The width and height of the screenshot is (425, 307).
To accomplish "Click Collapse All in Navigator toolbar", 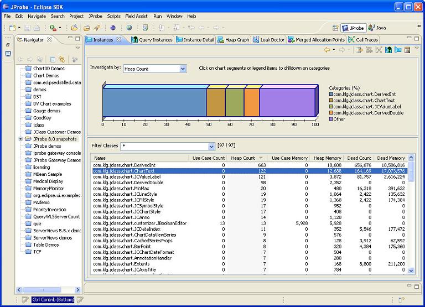I will pyautogui.click(x=53, y=59).
